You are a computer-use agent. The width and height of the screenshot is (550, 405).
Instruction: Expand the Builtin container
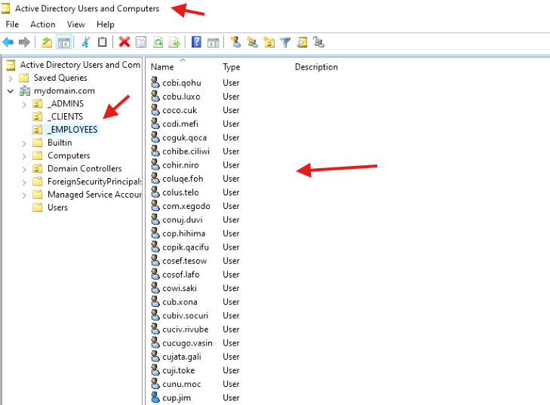[24, 143]
